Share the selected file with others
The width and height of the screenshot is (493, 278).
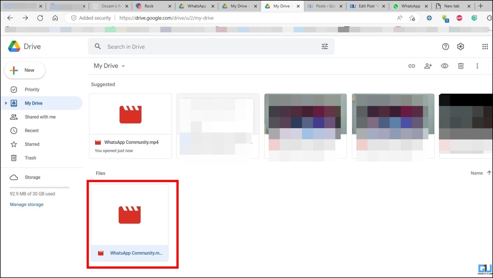(428, 66)
